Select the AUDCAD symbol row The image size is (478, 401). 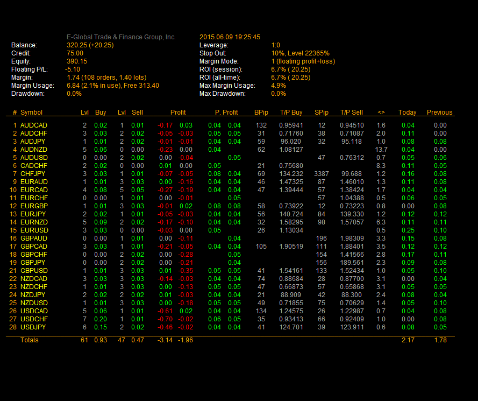point(33,125)
